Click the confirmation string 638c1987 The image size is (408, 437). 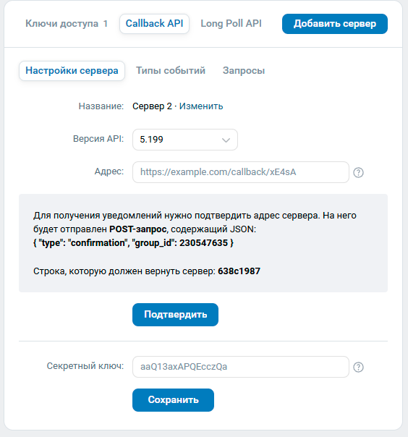(x=239, y=271)
